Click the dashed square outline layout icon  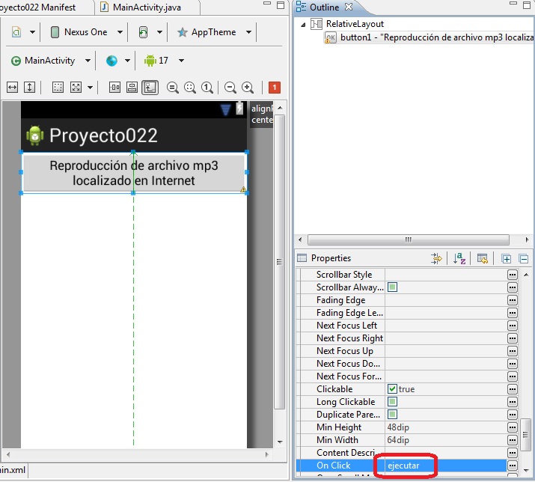coord(58,88)
